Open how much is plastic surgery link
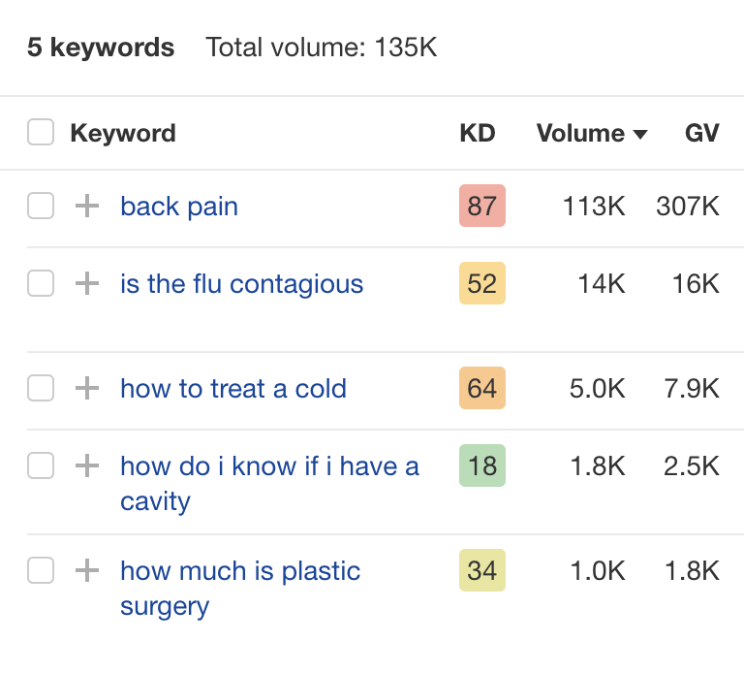744x673 pixels. point(239,570)
